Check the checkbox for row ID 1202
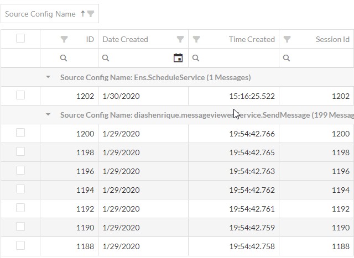Viewport: 354px width, 258px height. [20, 95]
